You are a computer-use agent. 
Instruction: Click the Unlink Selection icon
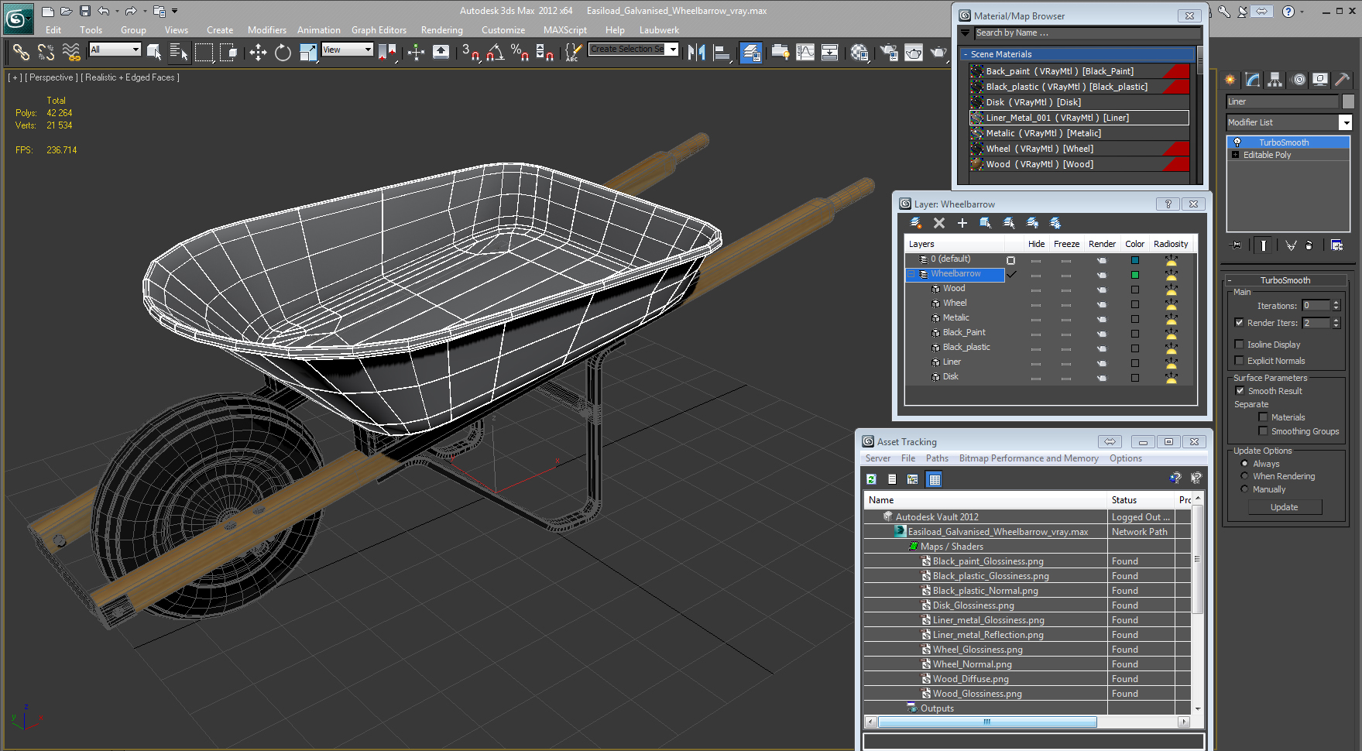[x=46, y=52]
